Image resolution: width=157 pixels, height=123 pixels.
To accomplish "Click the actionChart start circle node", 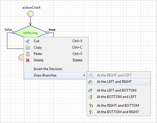I will tap(31, 14).
